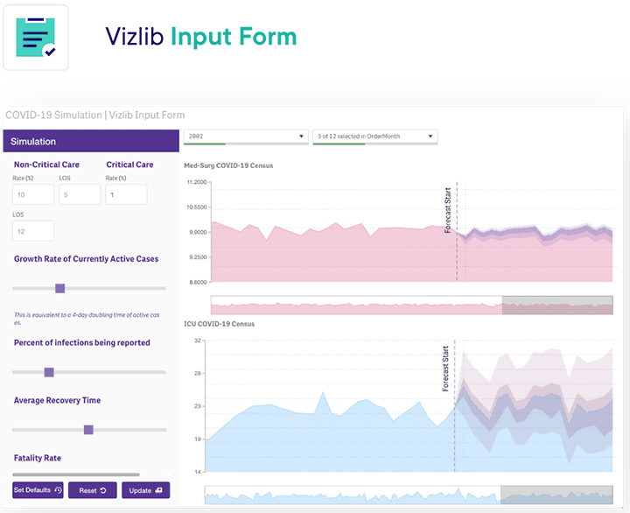Click the Med-Surg chart range selector gray region
Viewport: 630px width, 513px height.
click(x=557, y=306)
